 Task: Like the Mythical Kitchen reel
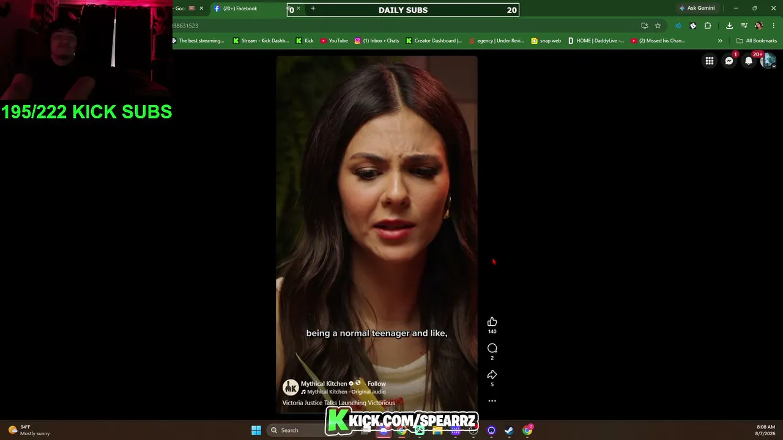tap(492, 322)
